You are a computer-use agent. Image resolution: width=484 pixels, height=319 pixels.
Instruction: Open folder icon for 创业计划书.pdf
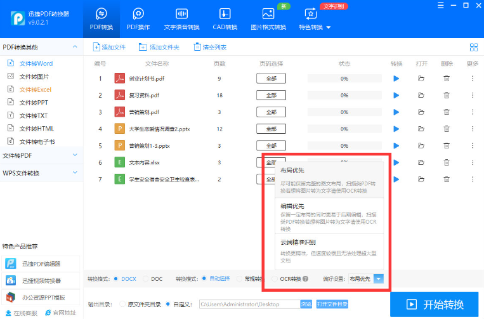pos(421,79)
